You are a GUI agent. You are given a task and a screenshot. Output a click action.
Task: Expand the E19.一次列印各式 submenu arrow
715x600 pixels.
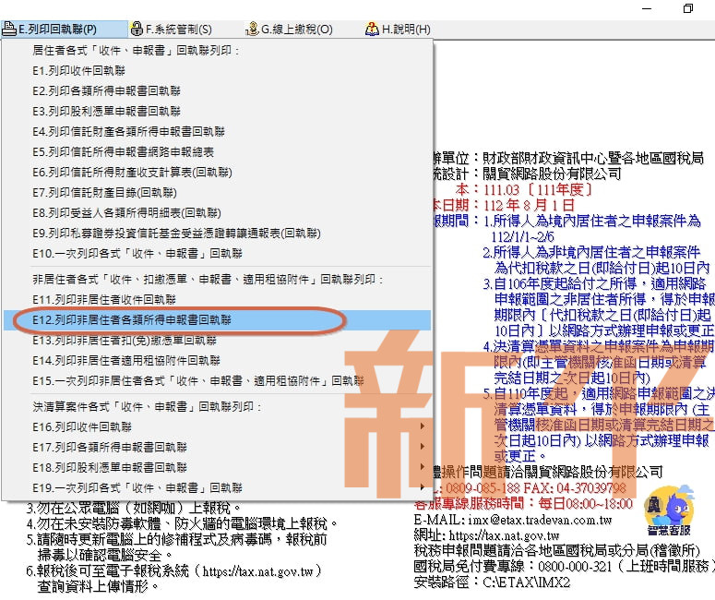point(423,487)
